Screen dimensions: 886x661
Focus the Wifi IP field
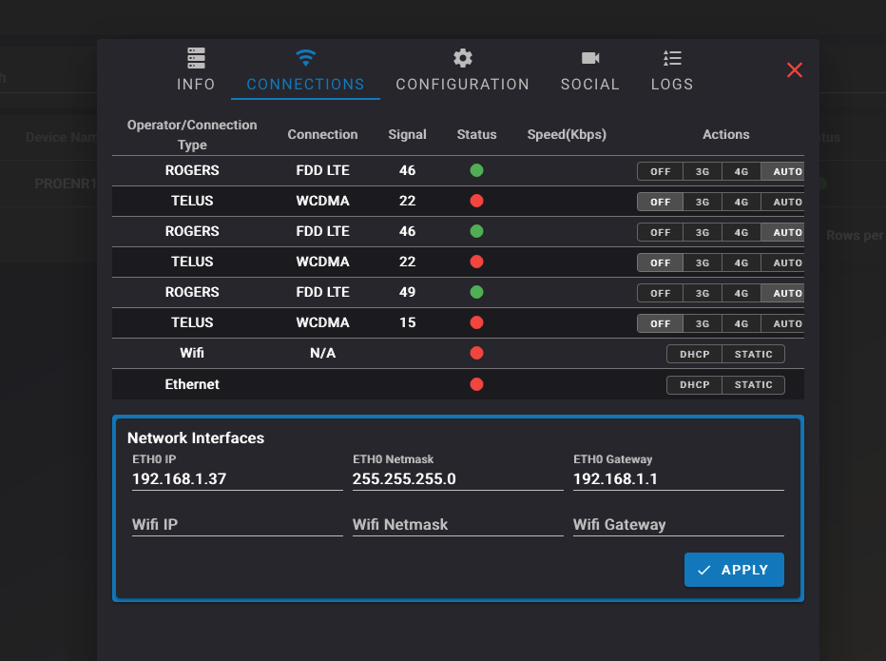pyautogui.click(x=238, y=524)
